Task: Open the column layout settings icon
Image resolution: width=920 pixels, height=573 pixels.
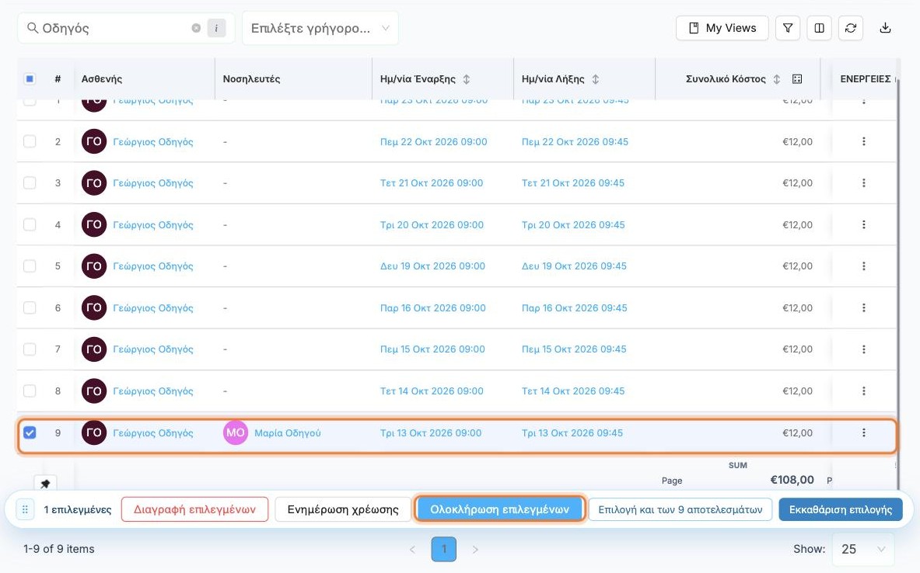Action: (820, 28)
